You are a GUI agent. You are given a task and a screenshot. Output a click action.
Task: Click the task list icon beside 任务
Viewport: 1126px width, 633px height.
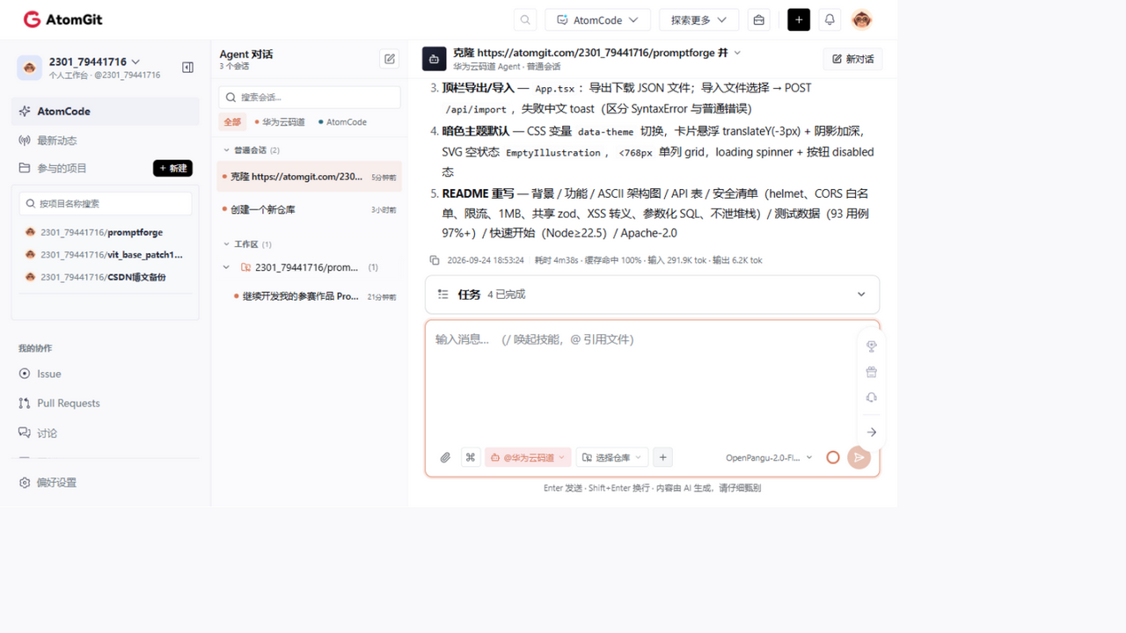(443, 295)
